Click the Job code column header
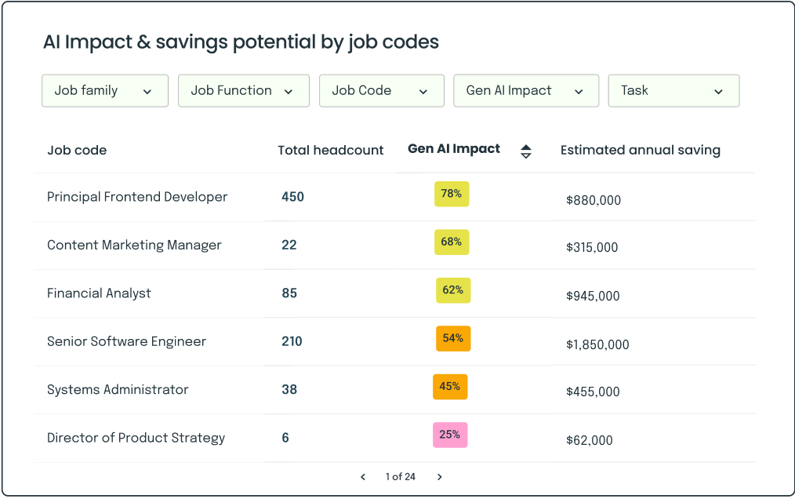Viewport: 795px width, 499px height. [77, 151]
